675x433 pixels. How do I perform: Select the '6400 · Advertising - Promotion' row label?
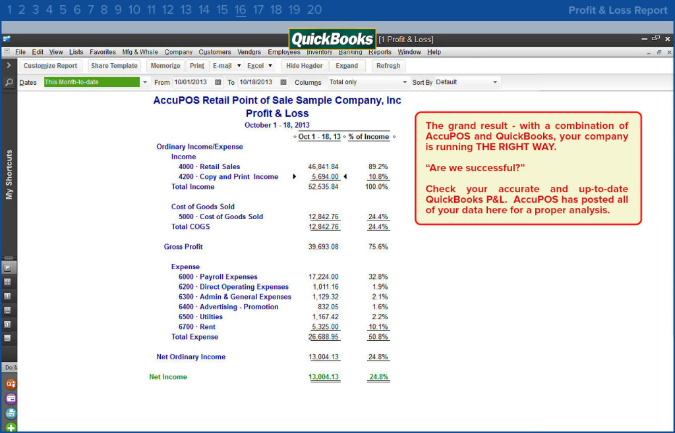click(228, 307)
